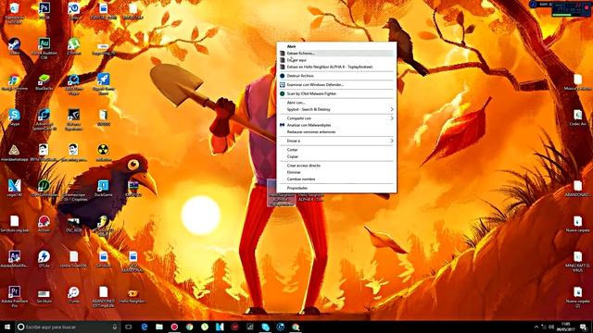Choose Extraer aquí from context menu
This screenshot has height=333, width=593.
pyautogui.click(x=336, y=60)
